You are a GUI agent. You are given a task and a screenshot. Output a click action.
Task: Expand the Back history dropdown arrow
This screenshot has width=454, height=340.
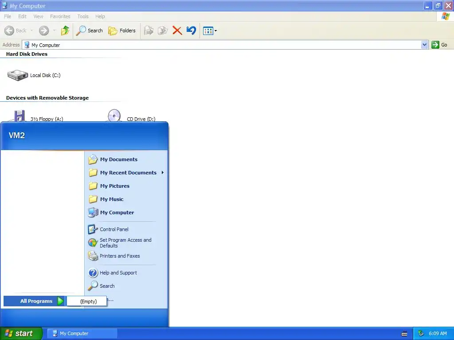31,31
